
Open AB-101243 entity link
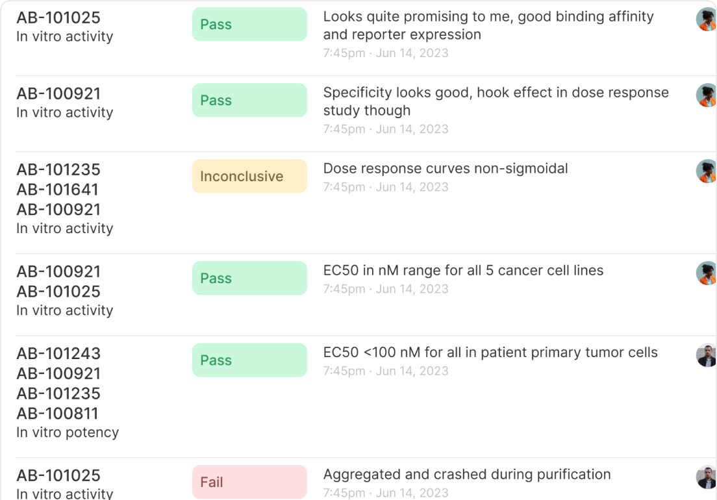[58, 354]
